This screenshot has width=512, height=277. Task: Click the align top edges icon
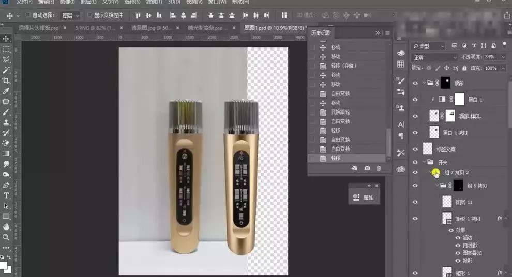pyautogui.click(x=138, y=15)
